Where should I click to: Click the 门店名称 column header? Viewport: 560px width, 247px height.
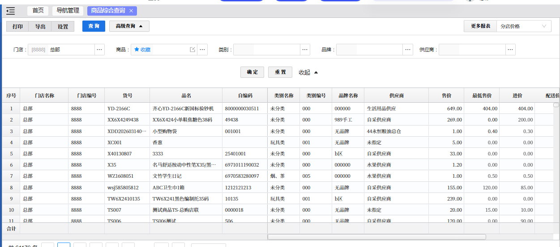tap(44, 96)
